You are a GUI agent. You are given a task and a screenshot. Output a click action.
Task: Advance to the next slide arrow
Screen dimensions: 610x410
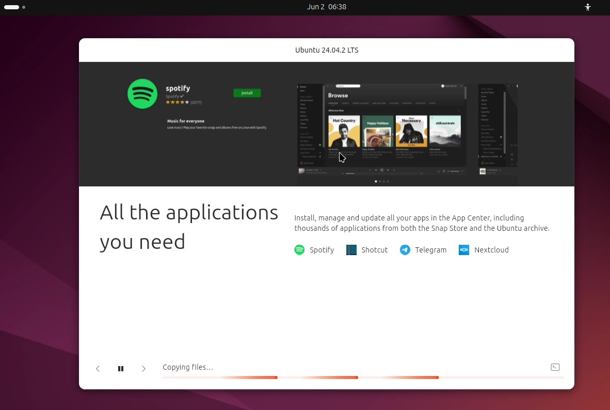tap(143, 368)
